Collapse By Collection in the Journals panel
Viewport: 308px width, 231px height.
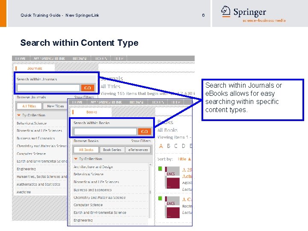pyautogui.click(x=19, y=115)
